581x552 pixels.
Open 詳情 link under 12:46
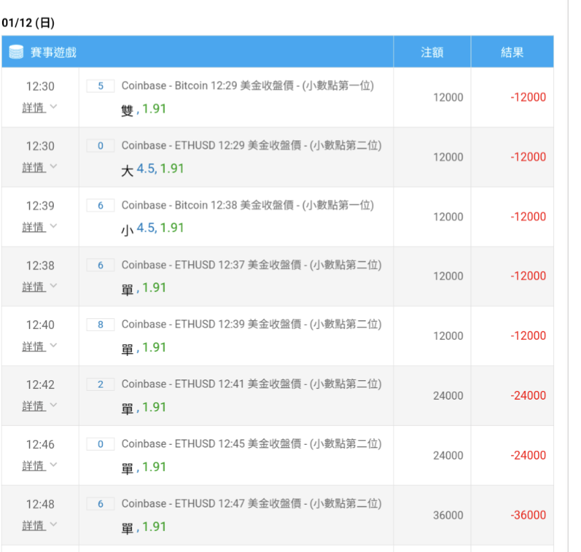(34, 466)
